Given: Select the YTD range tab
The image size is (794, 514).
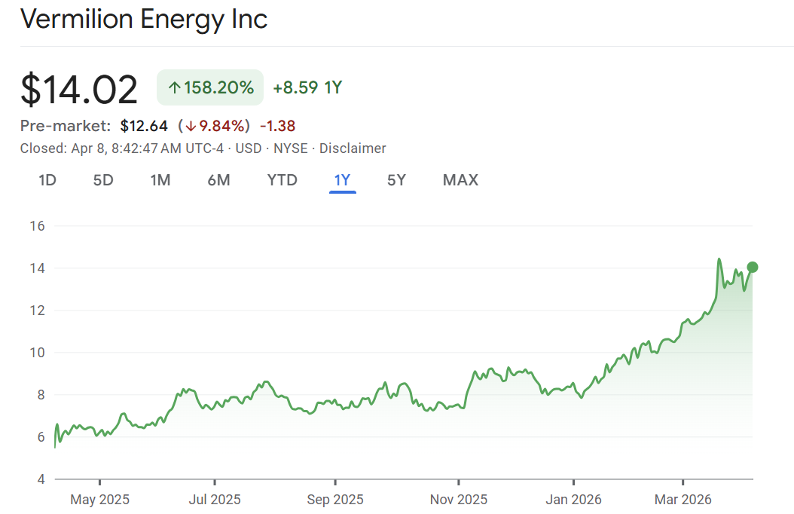Looking at the screenshot, I should click(x=282, y=180).
